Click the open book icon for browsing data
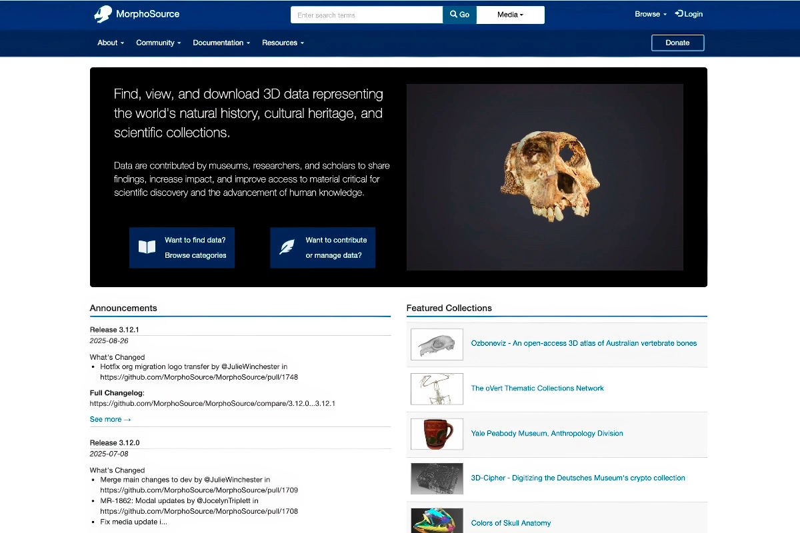Viewport: 800px width, 533px height. (147, 248)
